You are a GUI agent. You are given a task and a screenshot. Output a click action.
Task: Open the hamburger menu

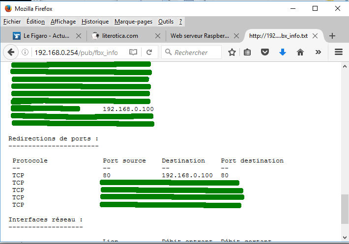tap(338, 52)
